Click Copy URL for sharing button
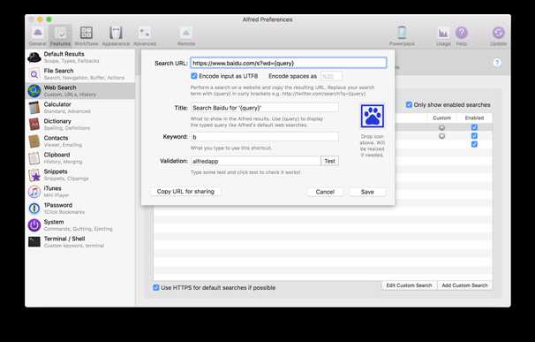 coord(185,192)
